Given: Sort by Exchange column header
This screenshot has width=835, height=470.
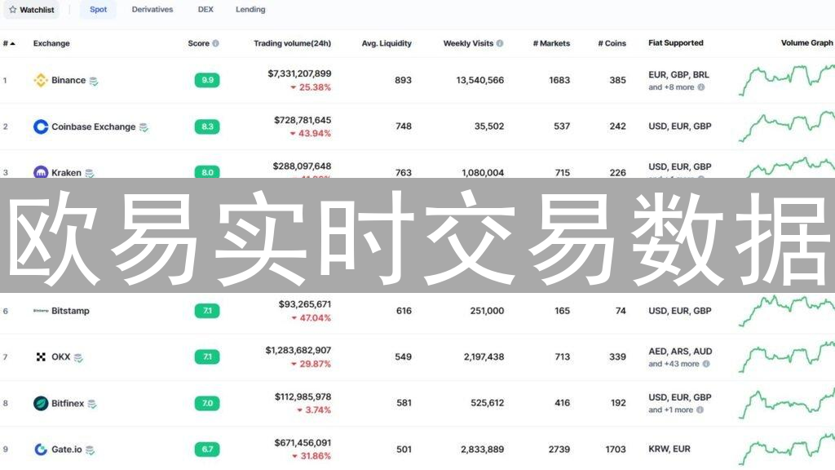Looking at the screenshot, I should 51,43.
